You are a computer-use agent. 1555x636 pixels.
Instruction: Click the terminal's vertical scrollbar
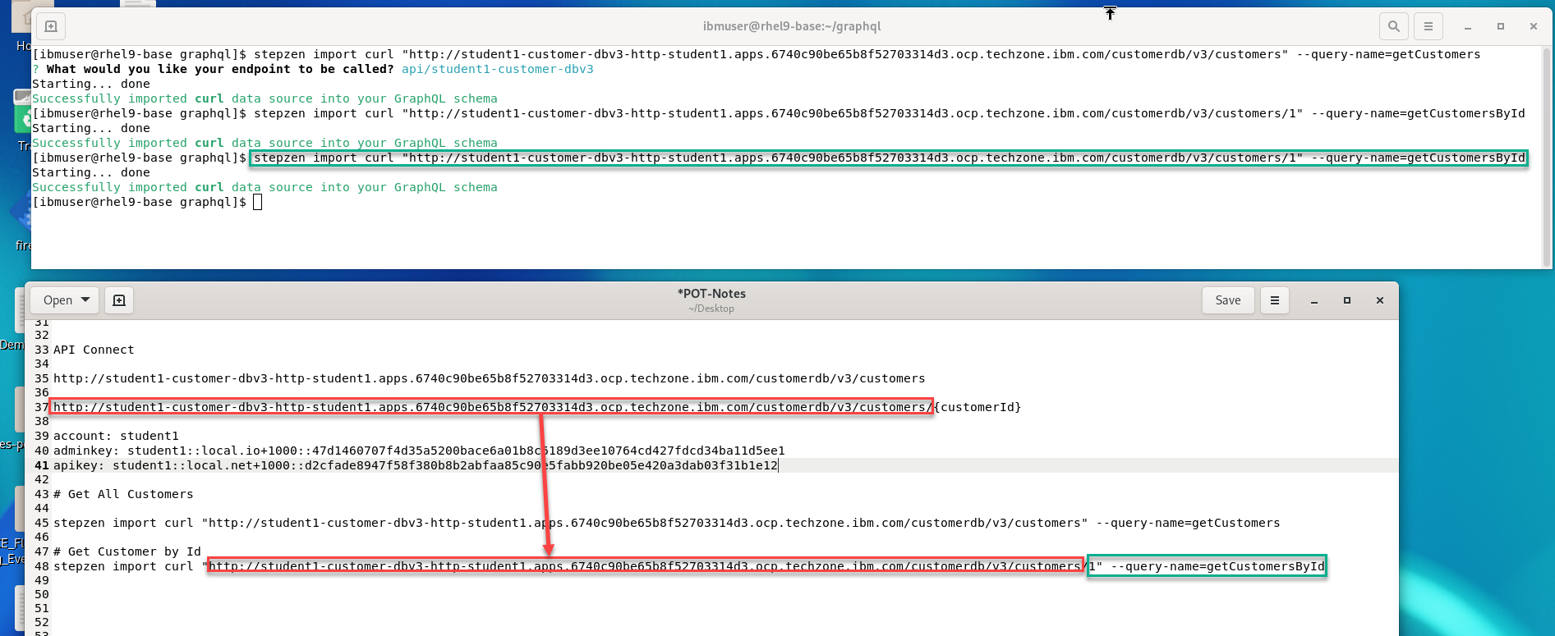(1547, 156)
